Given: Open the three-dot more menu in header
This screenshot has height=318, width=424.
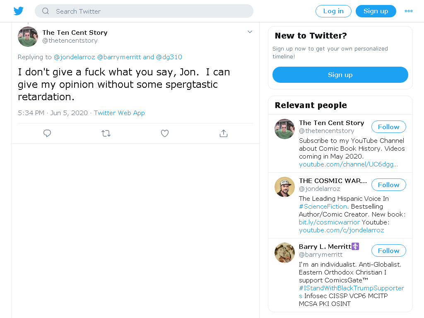Looking at the screenshot, I should (409, 11).
